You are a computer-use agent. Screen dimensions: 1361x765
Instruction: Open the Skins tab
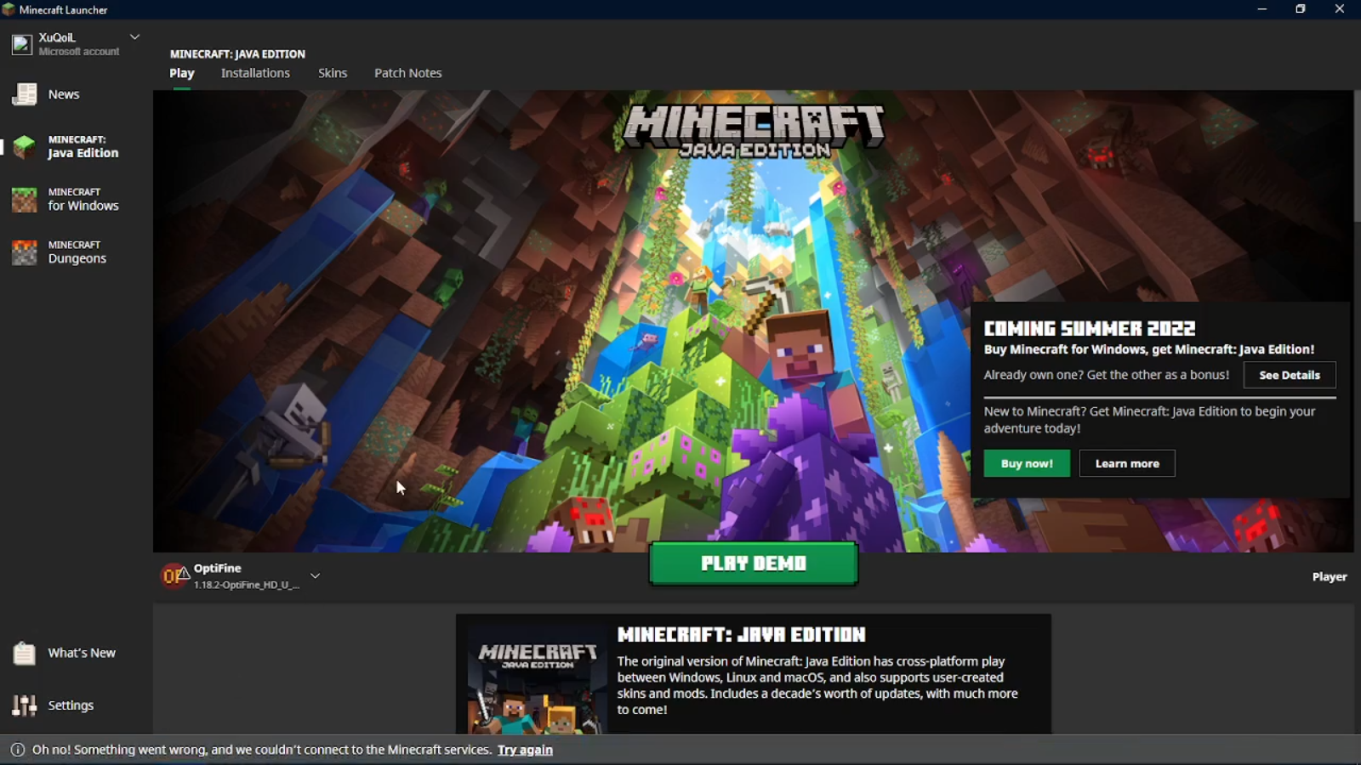point(333,73)
